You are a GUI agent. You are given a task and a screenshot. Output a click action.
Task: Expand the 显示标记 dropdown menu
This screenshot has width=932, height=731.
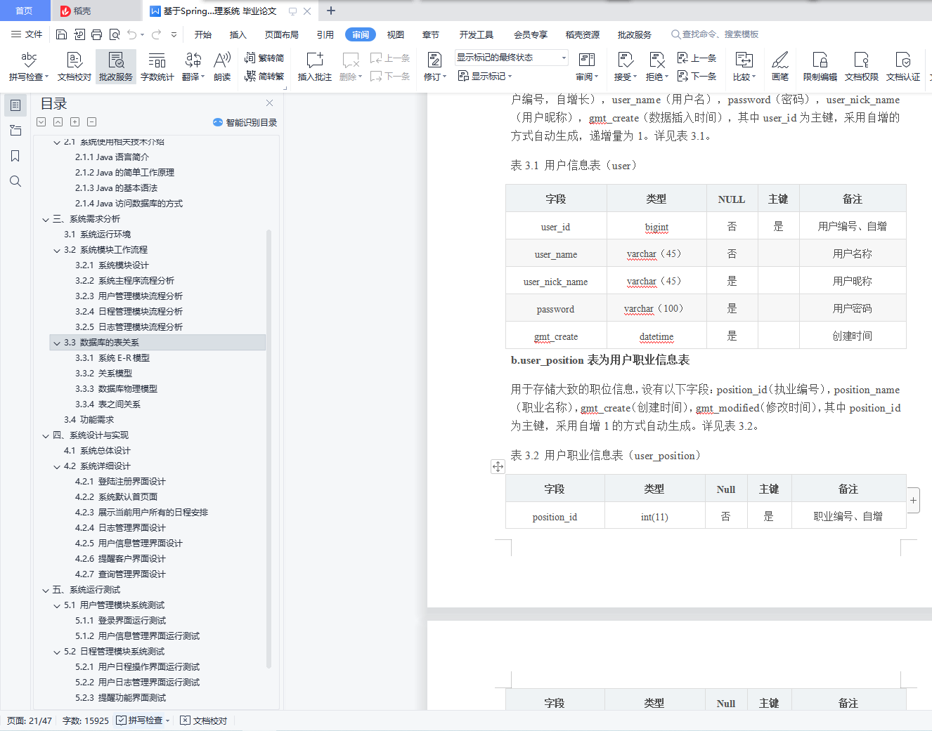pos(485,76)
